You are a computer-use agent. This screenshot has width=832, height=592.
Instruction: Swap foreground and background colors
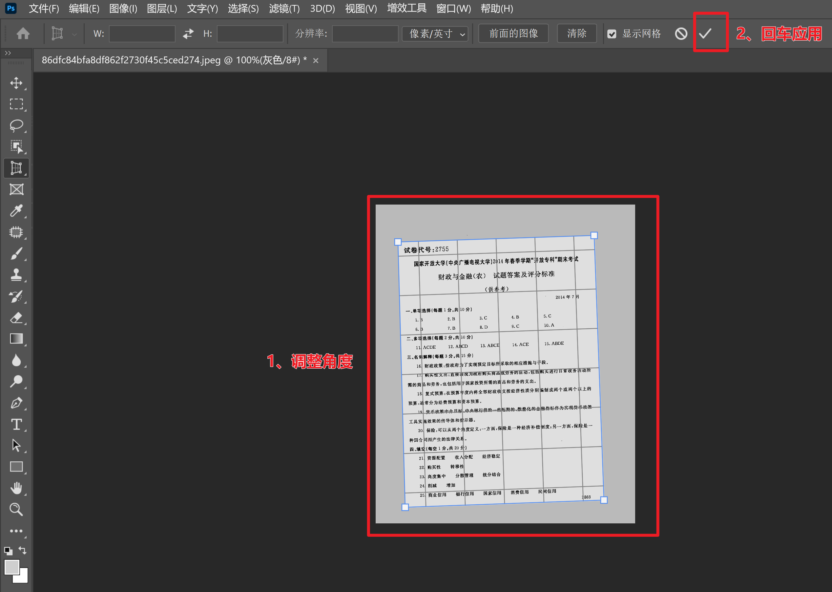pyautogui.click(x=23, y=550)
